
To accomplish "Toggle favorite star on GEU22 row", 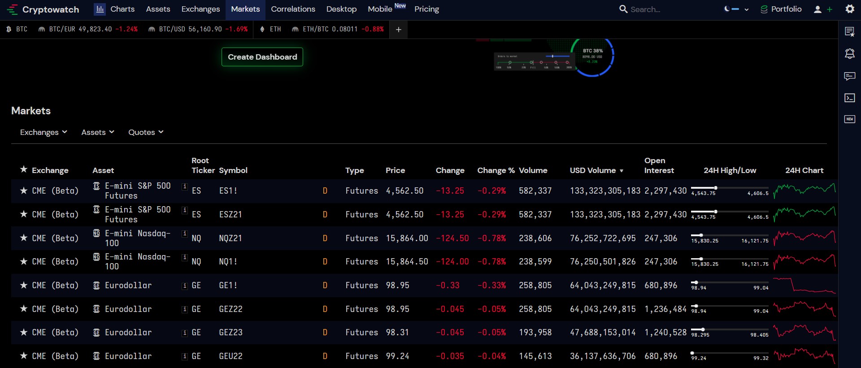I will tap(24, 356).
